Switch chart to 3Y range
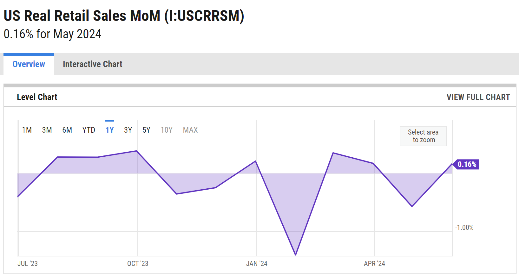The image size is (519, 277). coord(128,130)
